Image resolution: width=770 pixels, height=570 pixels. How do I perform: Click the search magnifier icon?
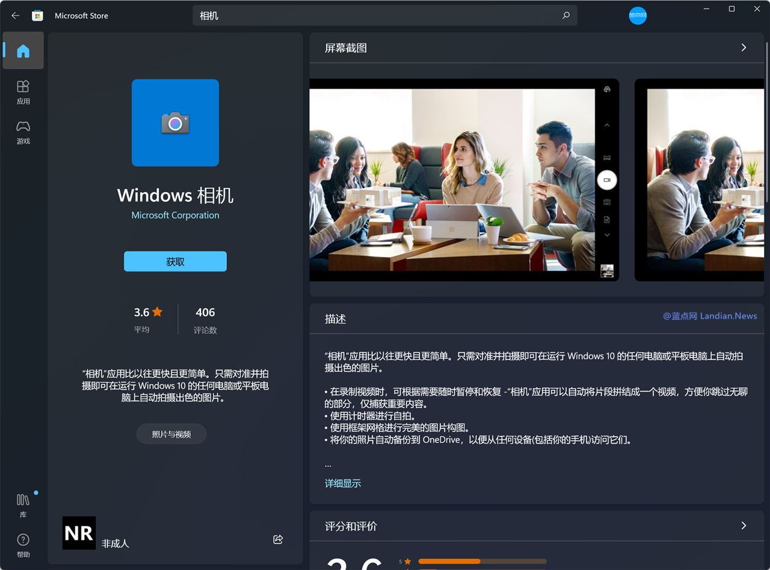coord(565,16)
